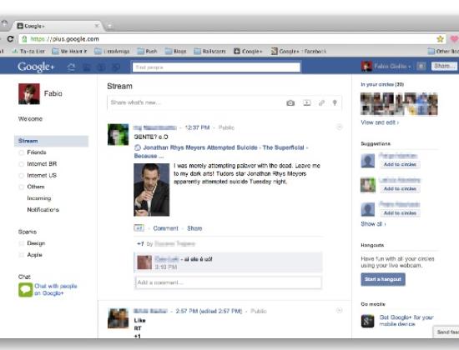Click Send feedback button
The width and height of the screenshot is (459, 350).
pos(446,332)
